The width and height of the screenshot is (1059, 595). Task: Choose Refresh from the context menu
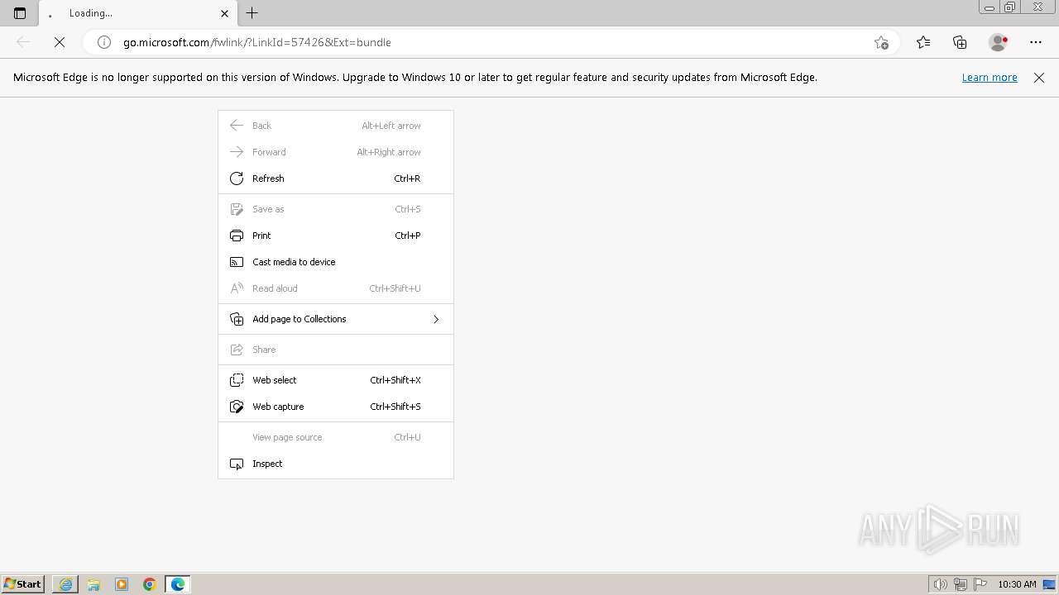pos(336,178)
